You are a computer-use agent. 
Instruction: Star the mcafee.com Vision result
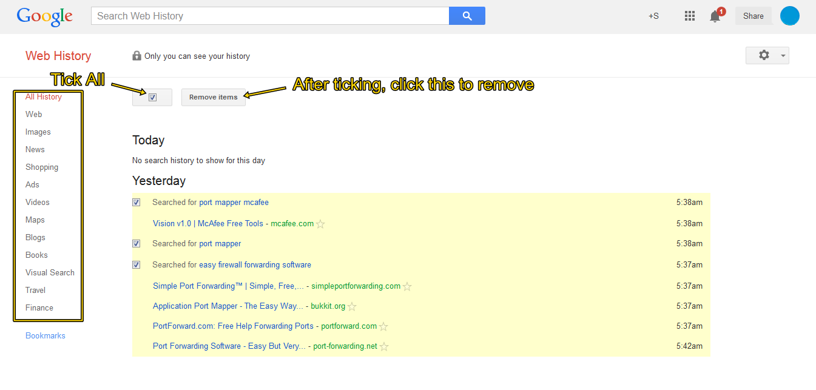point(321,224)
